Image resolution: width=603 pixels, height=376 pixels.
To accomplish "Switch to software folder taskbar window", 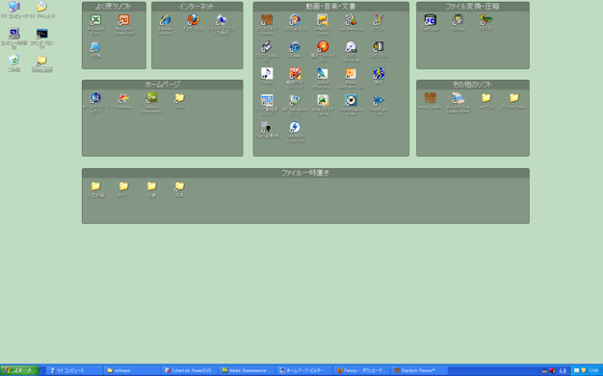I will (132, 370).
